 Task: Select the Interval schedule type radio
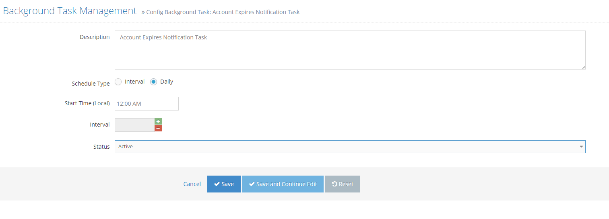point(118,82)
